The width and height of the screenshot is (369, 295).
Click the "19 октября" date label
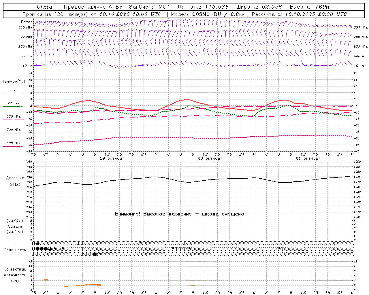pos(112,158)
